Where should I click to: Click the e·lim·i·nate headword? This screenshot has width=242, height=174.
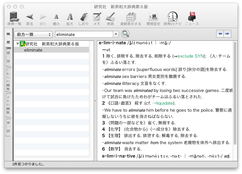pos(112,43)
